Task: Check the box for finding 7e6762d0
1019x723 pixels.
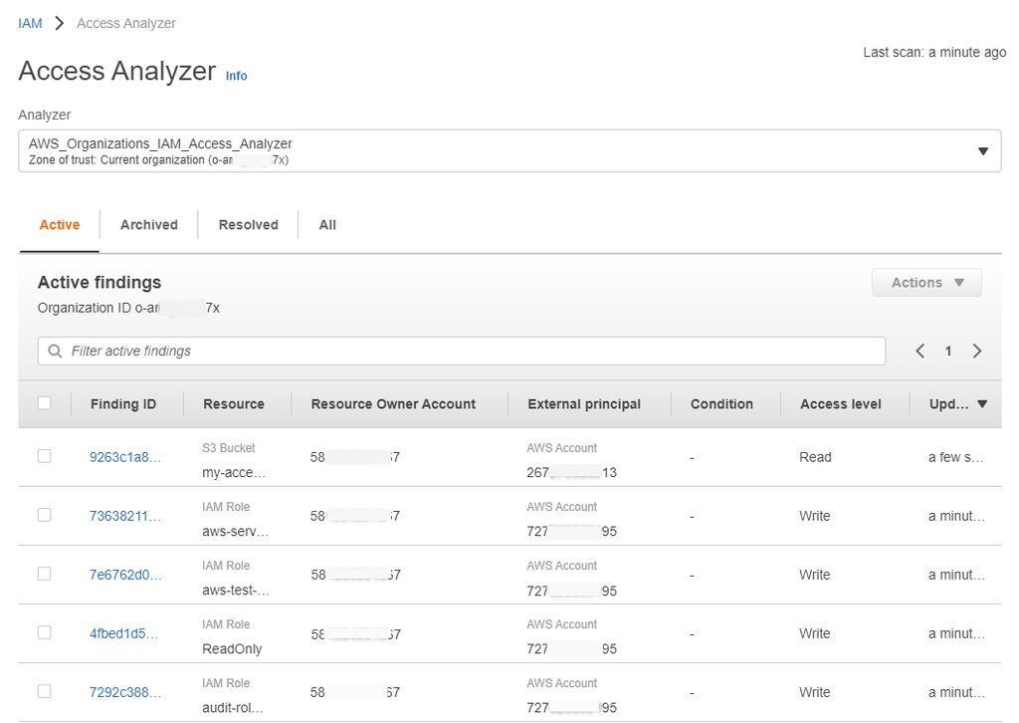Action: 44,574
